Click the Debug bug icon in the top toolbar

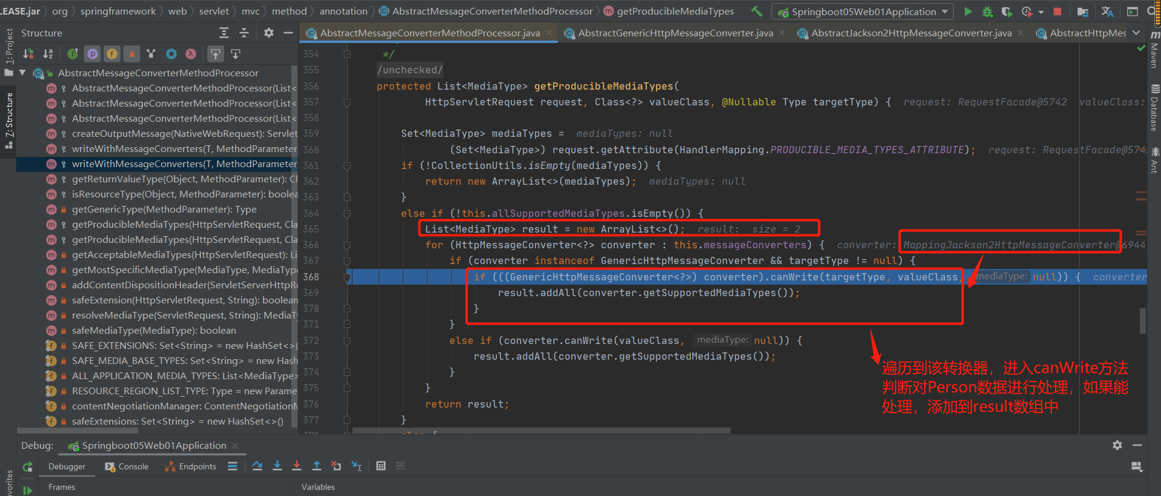tap(987, 11)
